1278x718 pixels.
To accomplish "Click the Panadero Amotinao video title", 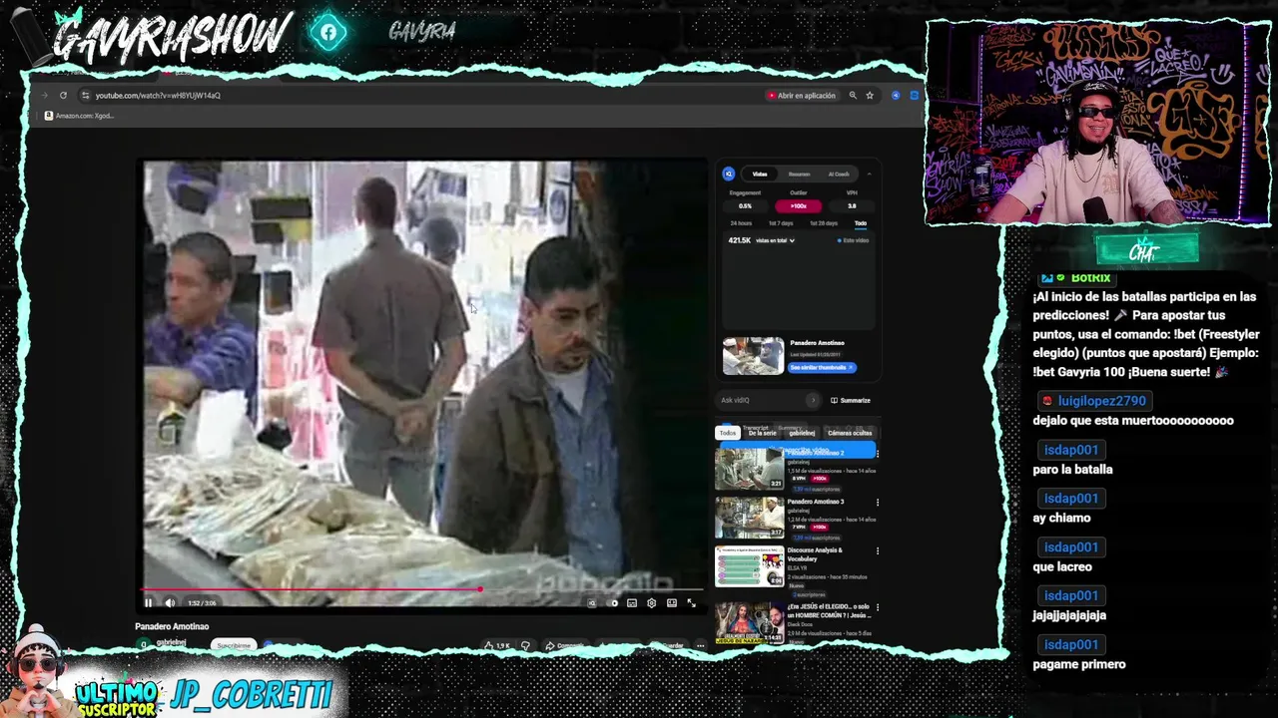I will tap(172, 626).
